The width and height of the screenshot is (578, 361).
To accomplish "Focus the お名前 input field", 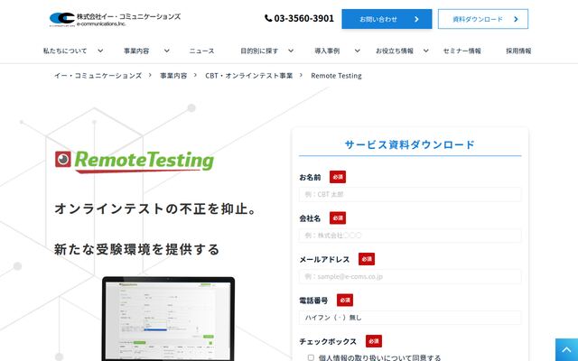I will point(410,194).
